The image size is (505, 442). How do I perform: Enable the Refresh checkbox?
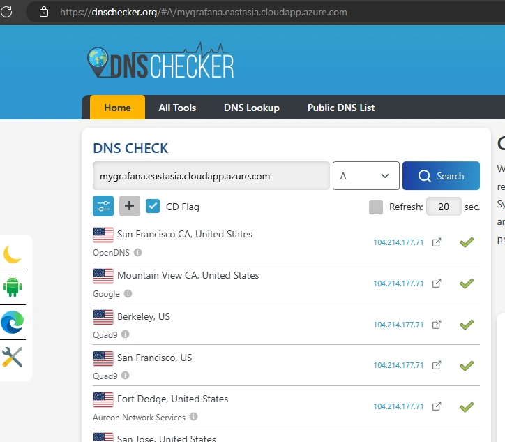(x=376, y=207)
